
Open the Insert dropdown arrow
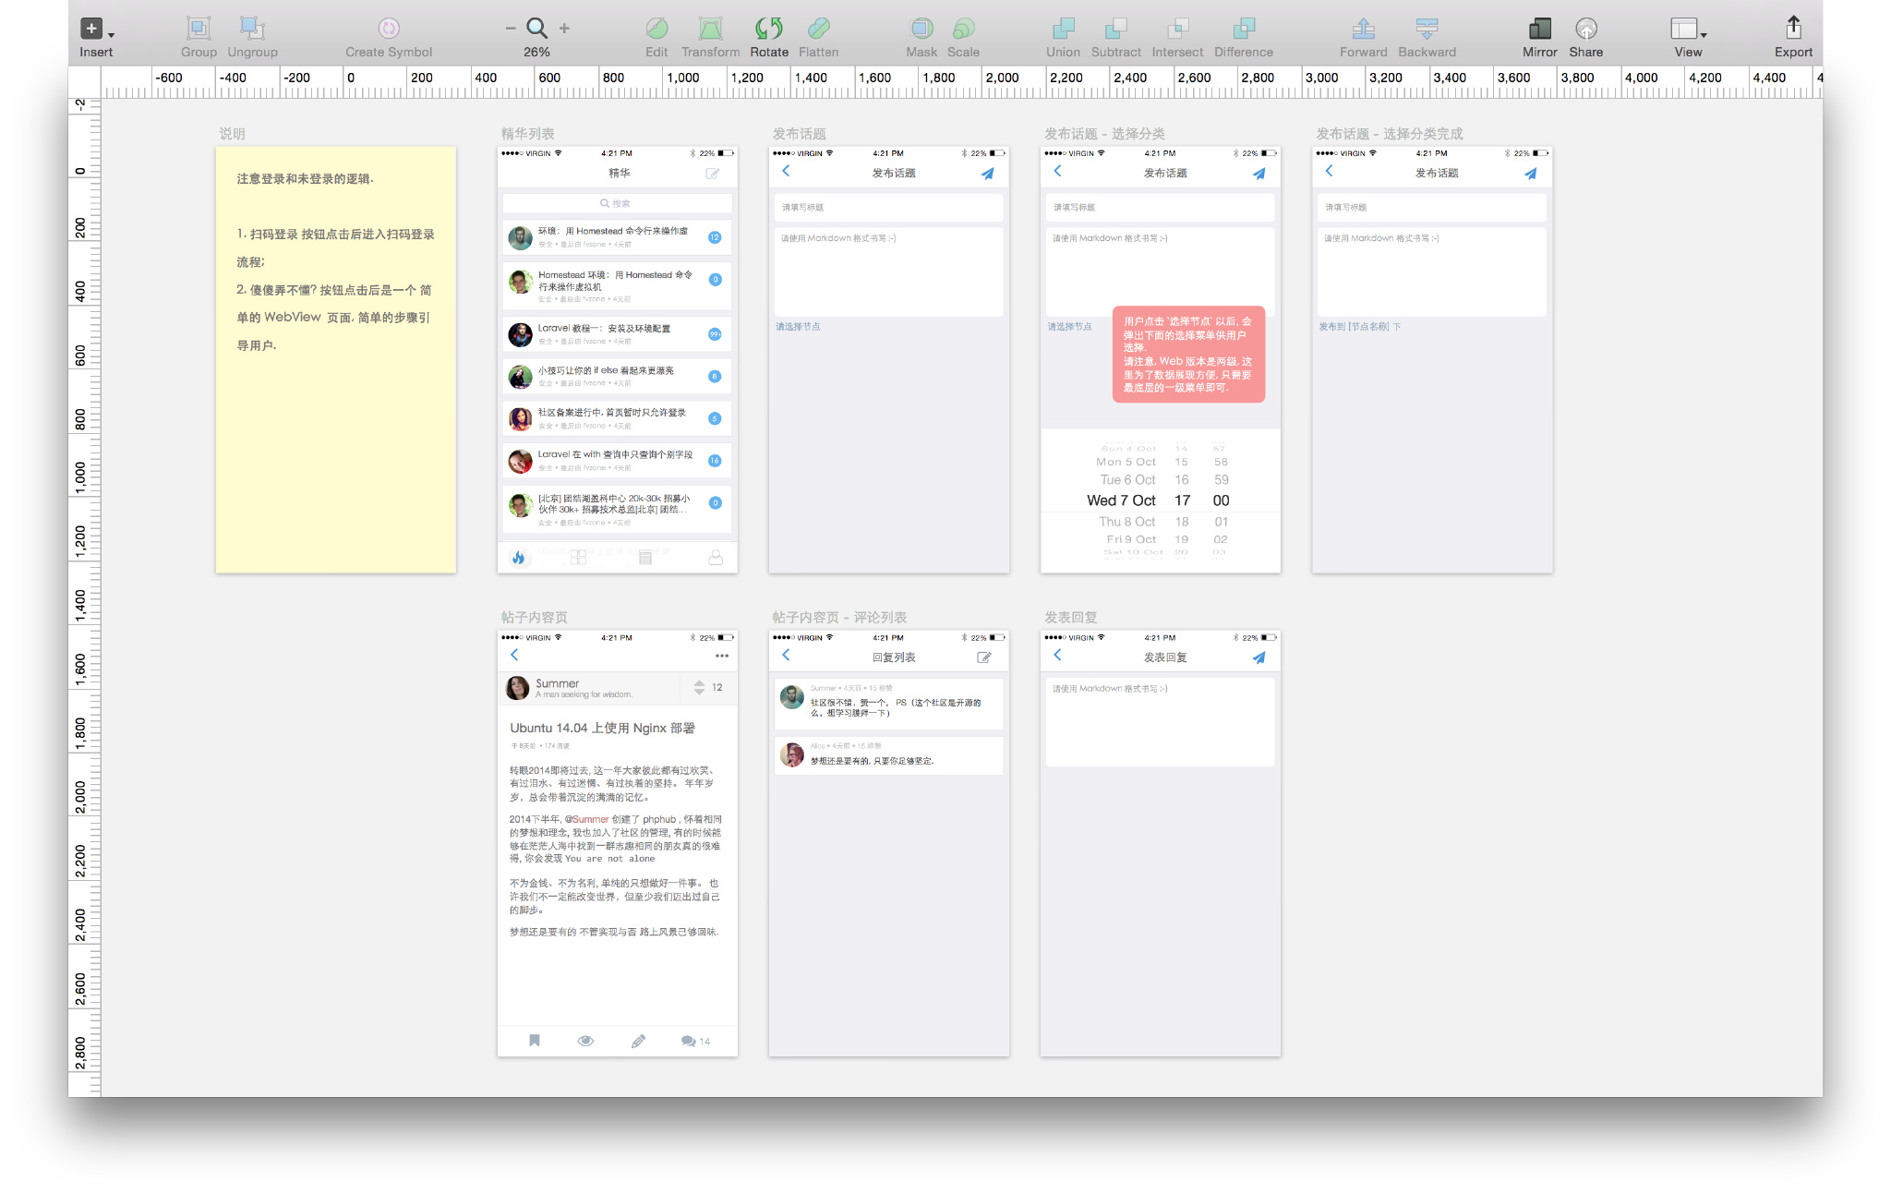pos(111,35)
